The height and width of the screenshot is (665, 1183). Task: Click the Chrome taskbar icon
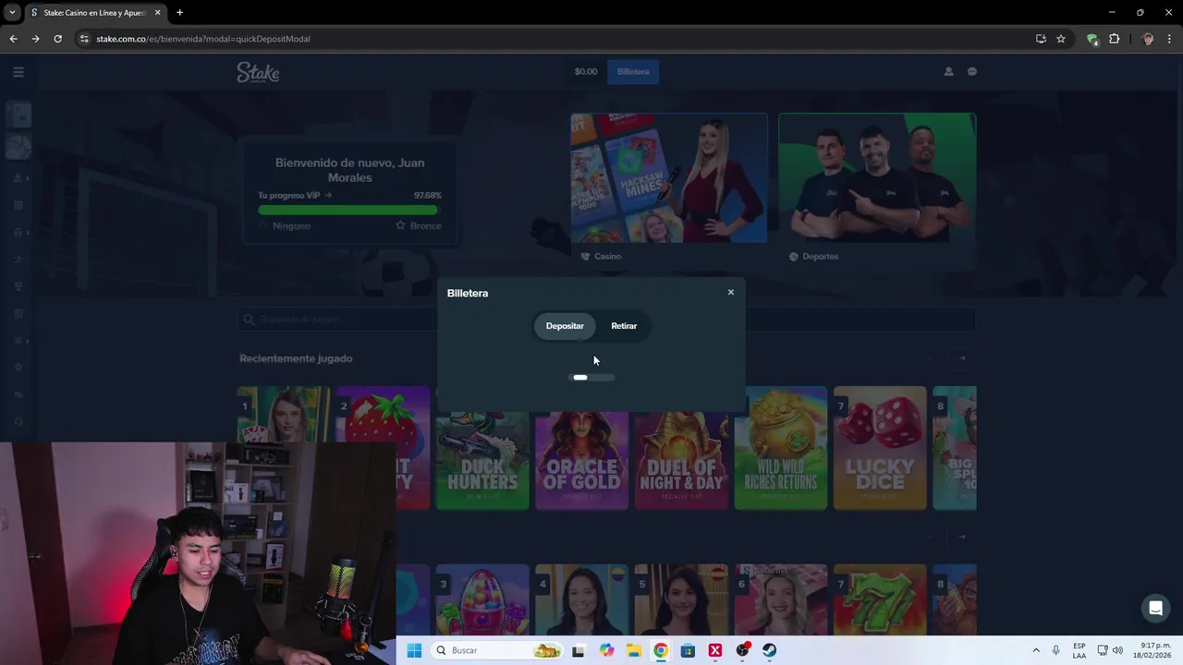tap(661, 650)
